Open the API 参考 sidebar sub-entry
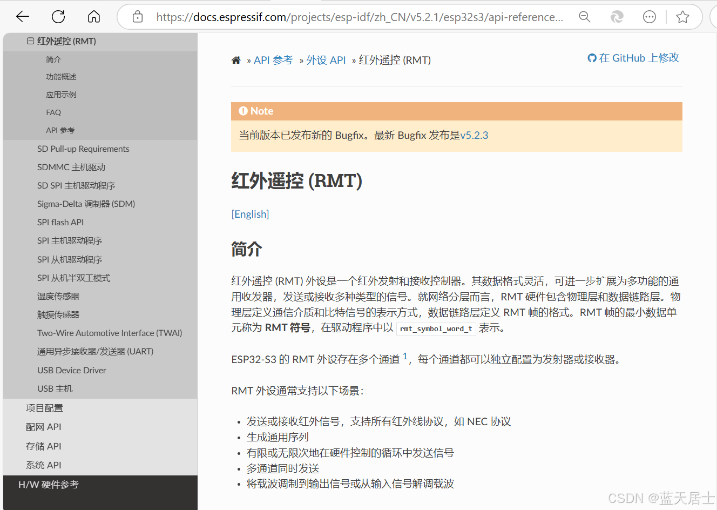717x510 pixels. coord(60,130)
